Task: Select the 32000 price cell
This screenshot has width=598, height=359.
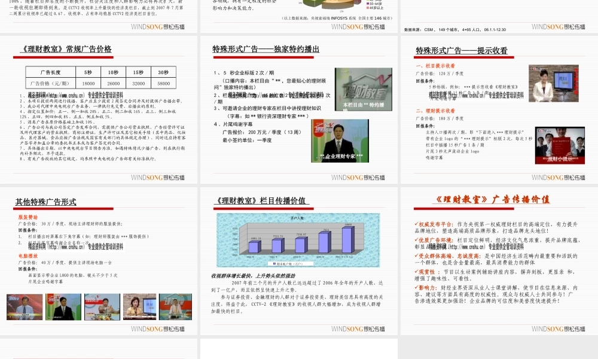Action: (139, 83)
